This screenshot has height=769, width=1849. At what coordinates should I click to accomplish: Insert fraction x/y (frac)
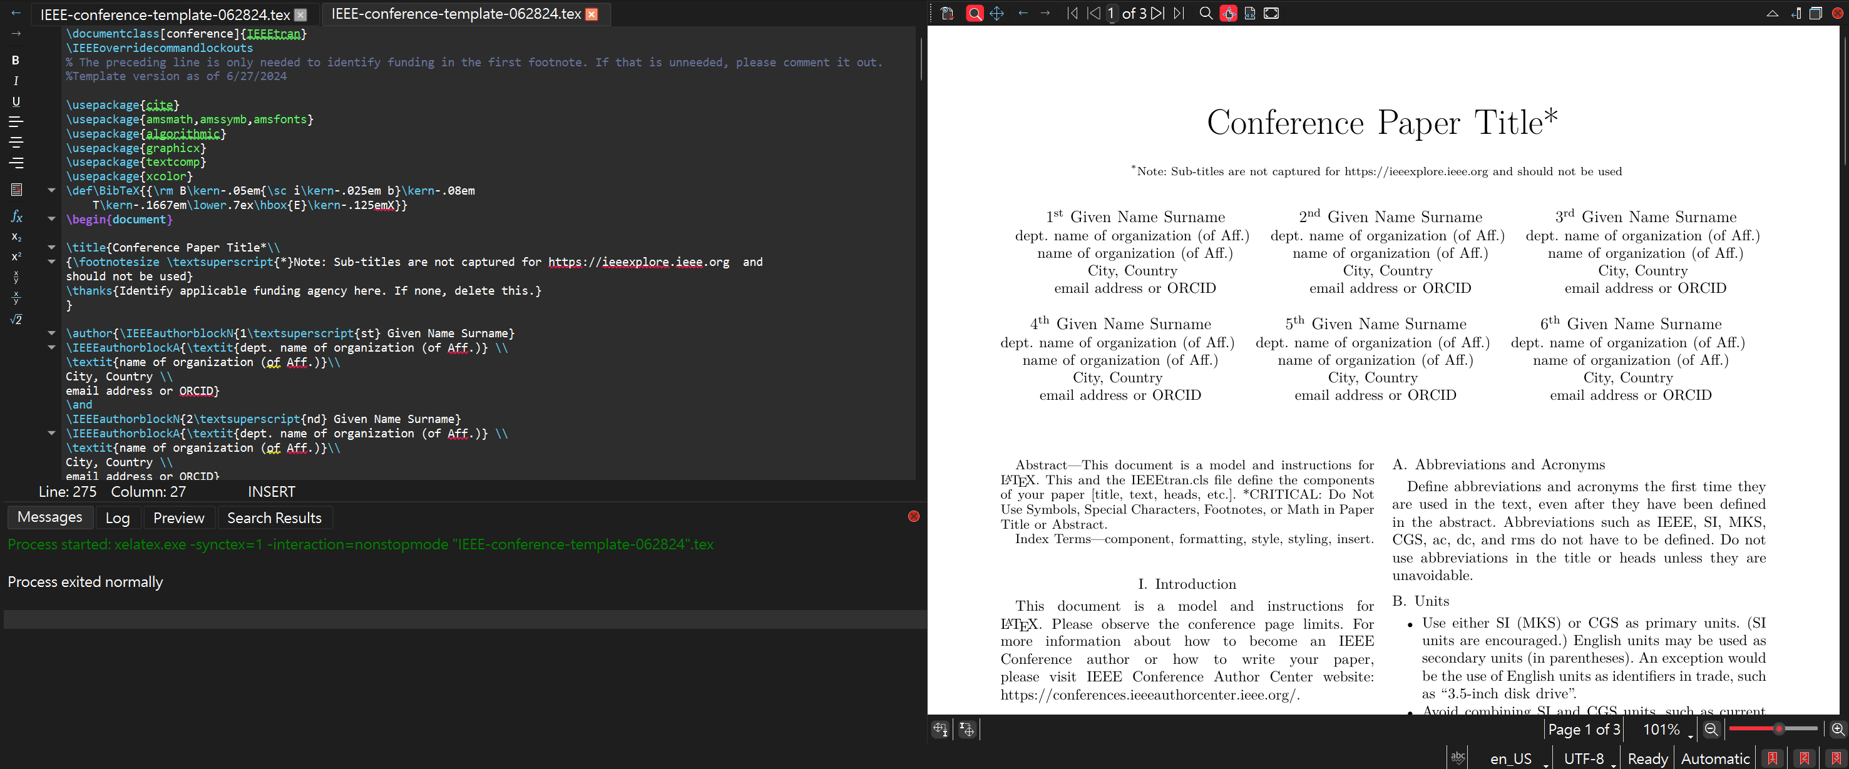[x=16, y=278]
